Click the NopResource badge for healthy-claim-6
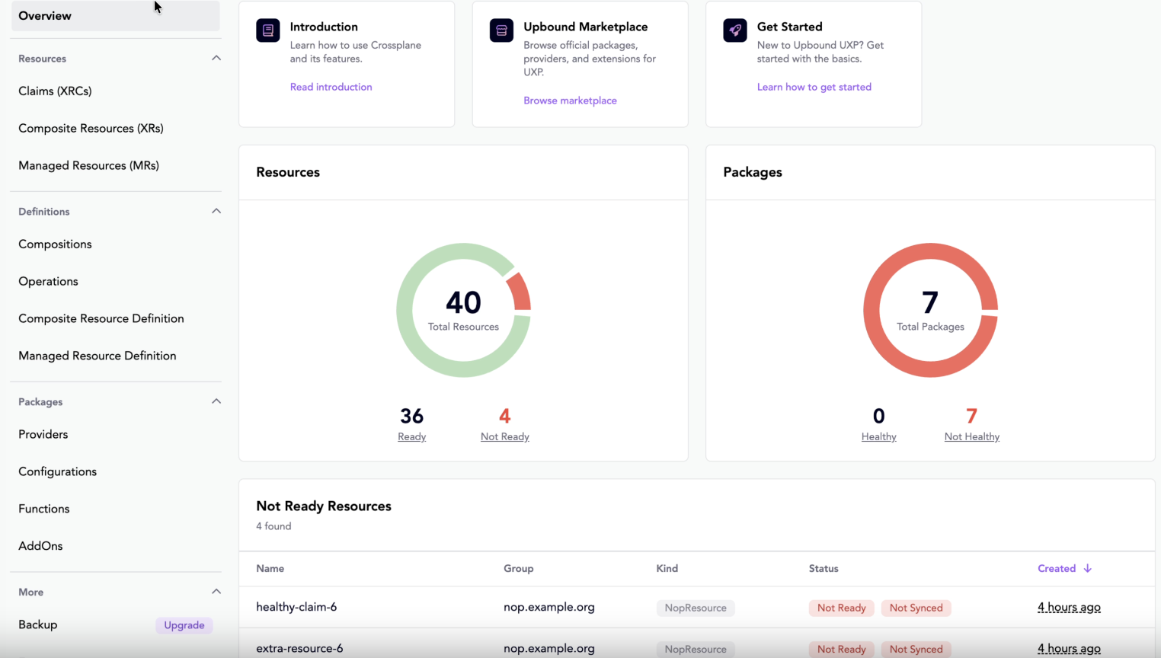The height and width of the screenshot is (658, 1161). [695, 607]
